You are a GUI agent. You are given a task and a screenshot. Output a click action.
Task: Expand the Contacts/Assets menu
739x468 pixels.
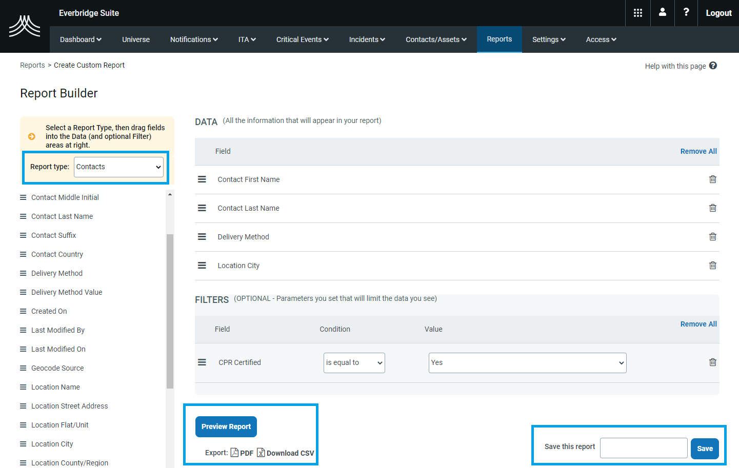pos(436,39)
